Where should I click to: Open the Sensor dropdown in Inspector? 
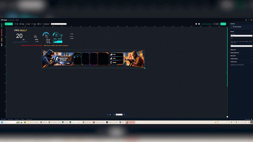tap(241, 46)
